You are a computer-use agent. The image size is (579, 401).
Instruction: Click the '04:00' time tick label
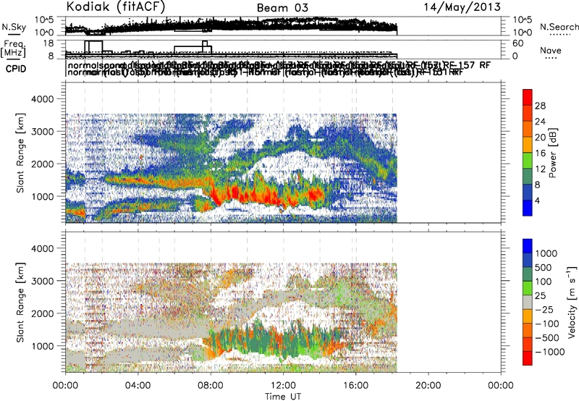(138, 386)
